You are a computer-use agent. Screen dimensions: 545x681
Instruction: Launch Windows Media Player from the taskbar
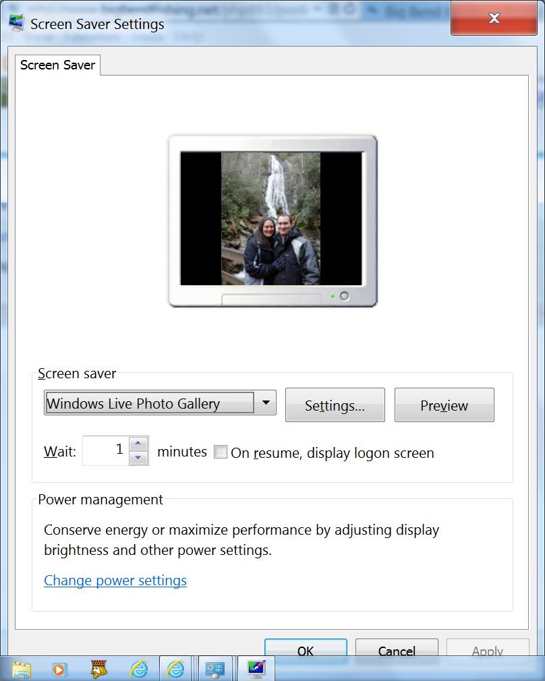pyautogui.click(x=59, y=668)
